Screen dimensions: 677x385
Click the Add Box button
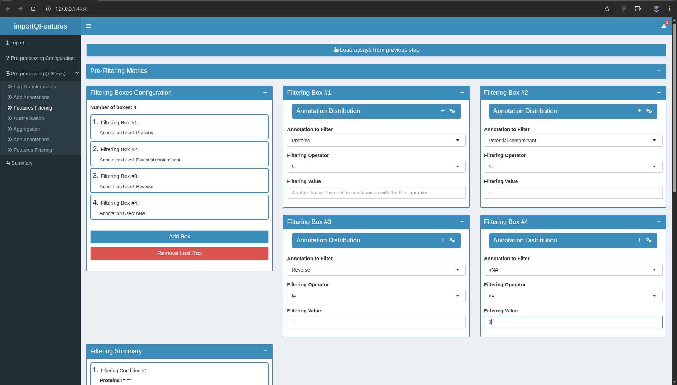pos(179,237)
